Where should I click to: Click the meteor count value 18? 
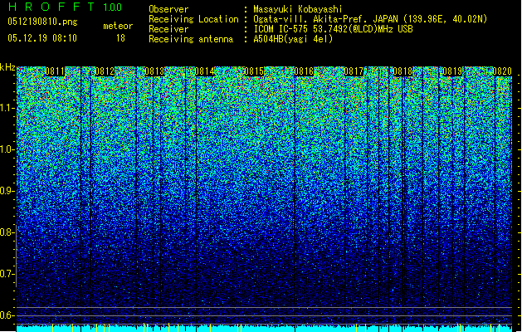pos(120,38)
